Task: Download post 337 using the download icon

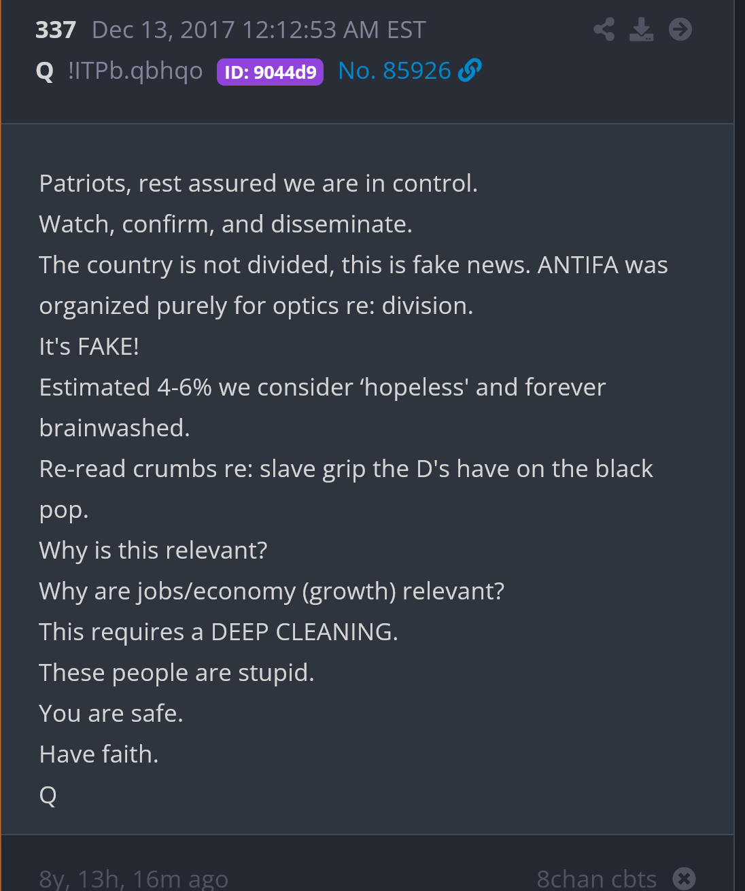Action: [641, 29]
